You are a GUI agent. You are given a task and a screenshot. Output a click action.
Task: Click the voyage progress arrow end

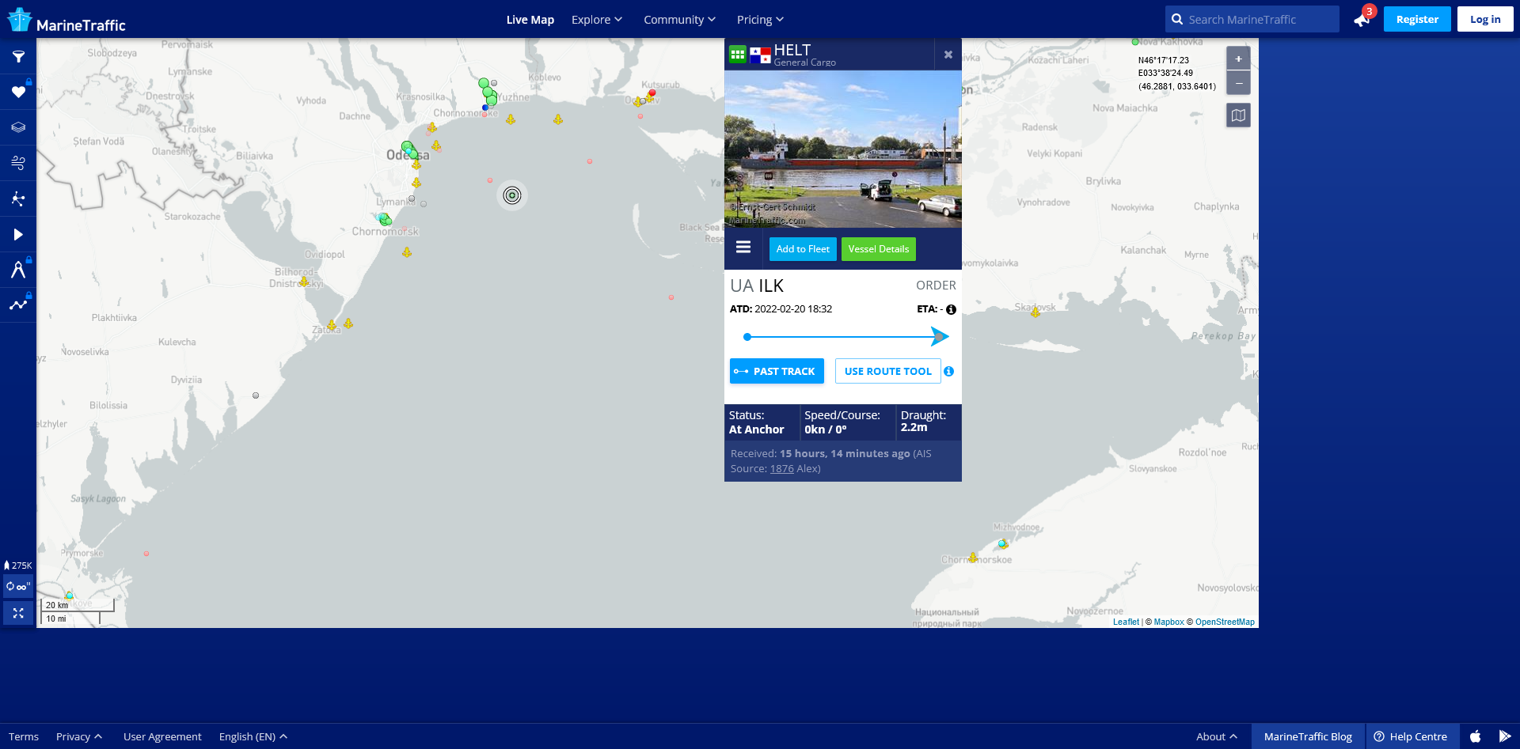point(940,337)
